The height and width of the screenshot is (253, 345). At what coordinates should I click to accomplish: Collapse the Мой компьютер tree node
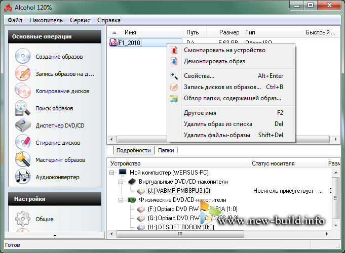coord(112,173)
